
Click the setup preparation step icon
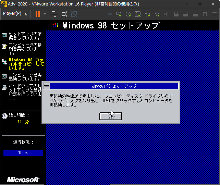pyautogui.click(x=4, y=35)
